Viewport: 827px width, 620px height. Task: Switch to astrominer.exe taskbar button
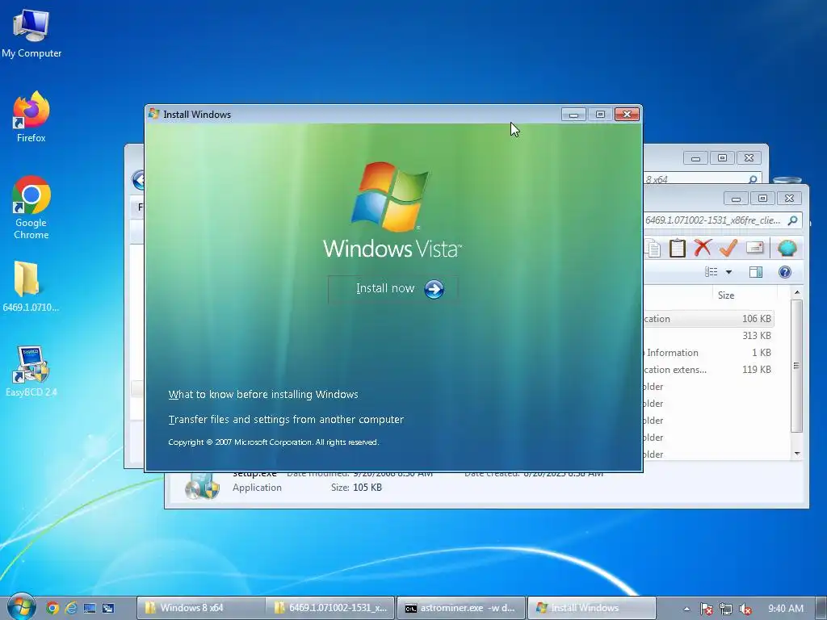click(x=460, y=608)
